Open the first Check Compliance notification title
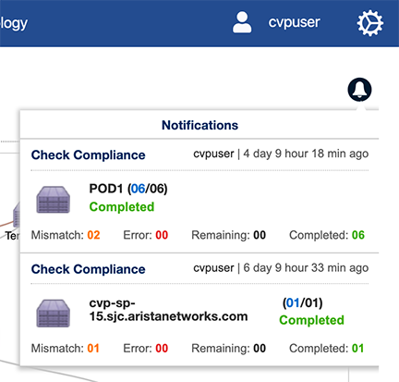This screenshot has width=399, height=382. 88,154
